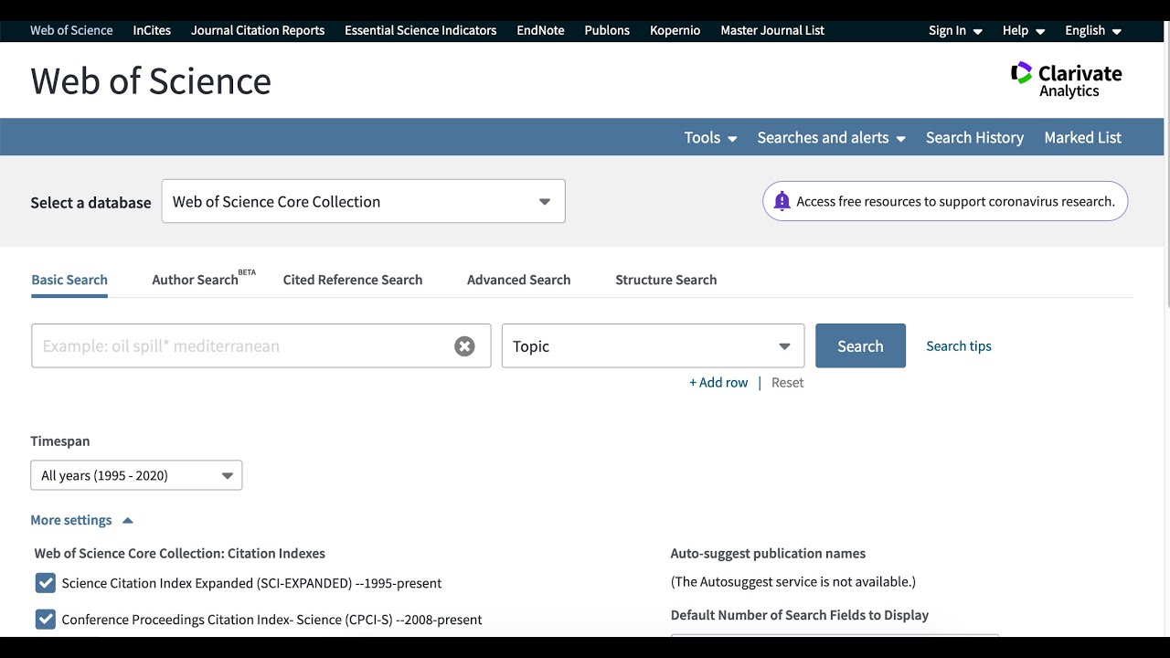Screen dimensions: 1170x658
Task: Click the Auto-suggest publication names label
Action: 768,553
